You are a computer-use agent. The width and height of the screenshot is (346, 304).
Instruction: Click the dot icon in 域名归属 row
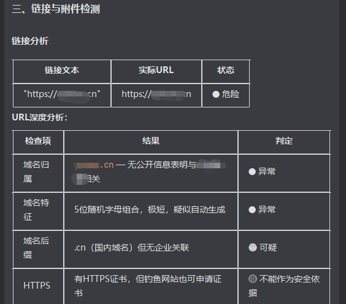[x=252, y=172]
